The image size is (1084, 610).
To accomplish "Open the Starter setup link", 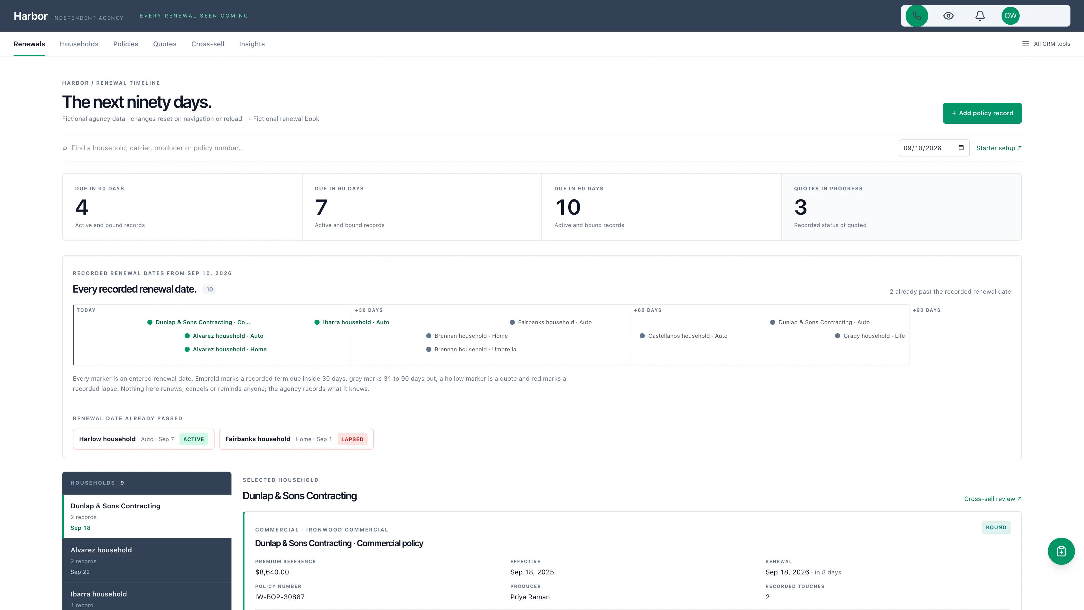I will coord(998,148).
